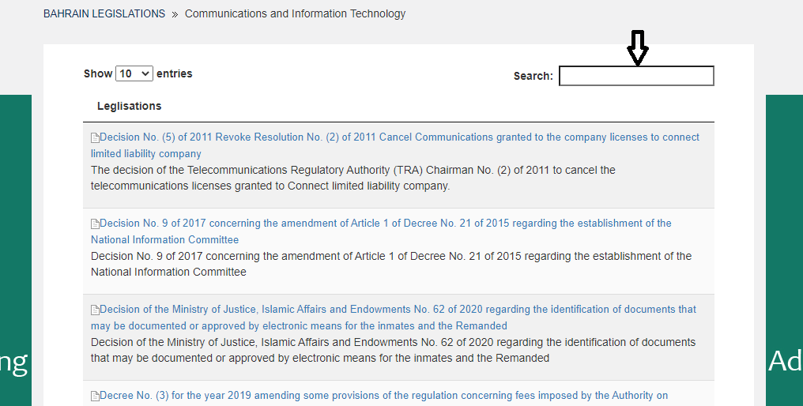Sort by the Legislations column header
Image resolution: width=803 pixels, height=406 pixels.
129,106
